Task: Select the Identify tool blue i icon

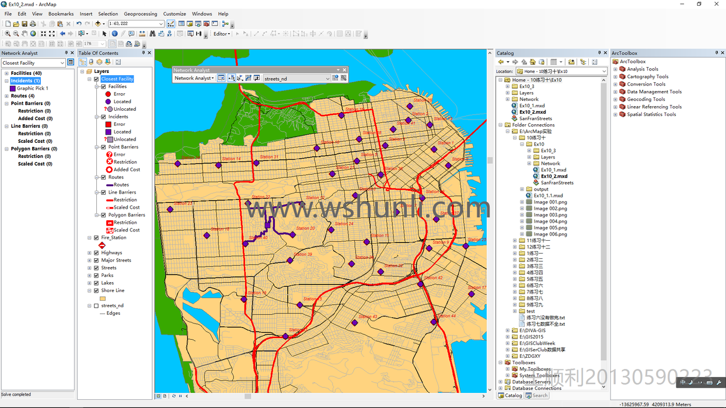Action: pos(114,34)
